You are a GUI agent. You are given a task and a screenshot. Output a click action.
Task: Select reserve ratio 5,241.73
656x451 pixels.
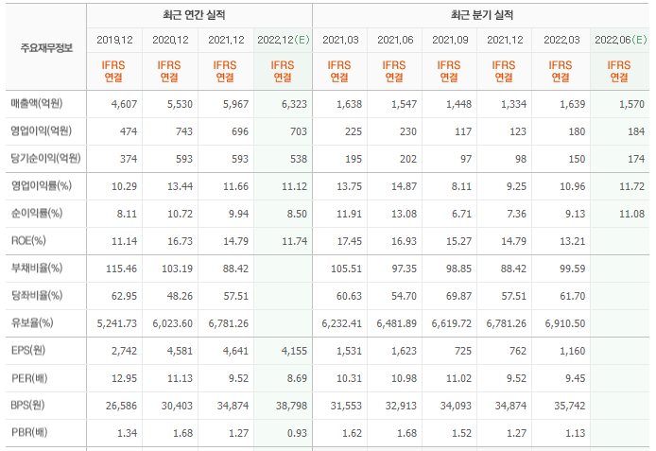coord(116,323)
